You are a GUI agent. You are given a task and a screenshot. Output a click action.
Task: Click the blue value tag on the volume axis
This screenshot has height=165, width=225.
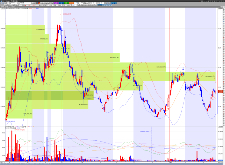pos(220,160)
